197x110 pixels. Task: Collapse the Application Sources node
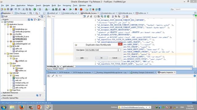(x=5, y=24)
